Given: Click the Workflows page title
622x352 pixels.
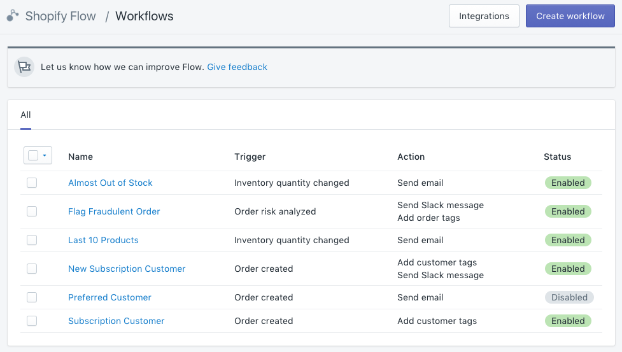Looking at the screenshot, I should pos(145,16).
